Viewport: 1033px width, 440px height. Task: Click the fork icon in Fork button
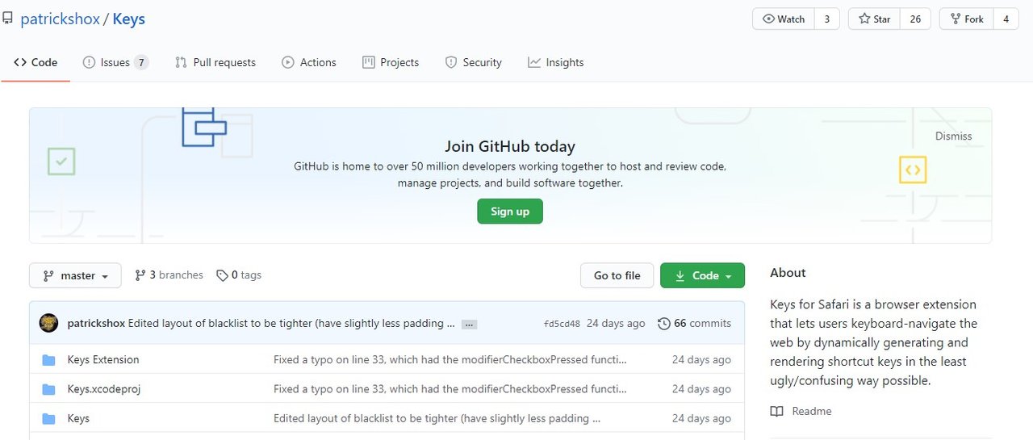(x=955, y=19)
